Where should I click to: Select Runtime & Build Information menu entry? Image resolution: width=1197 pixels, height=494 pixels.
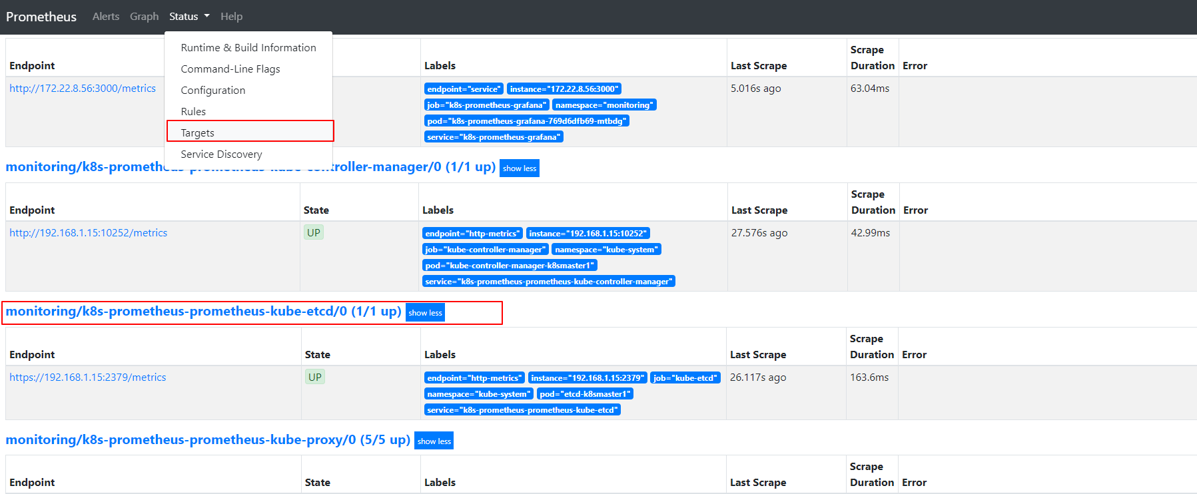click(x=248, y=48)
